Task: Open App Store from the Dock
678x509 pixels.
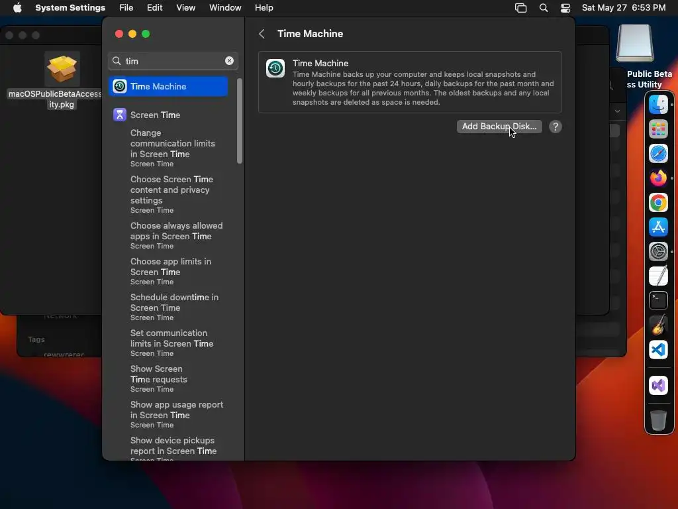Action: coord(658,227)
